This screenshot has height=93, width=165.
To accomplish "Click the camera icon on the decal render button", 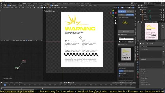I will pyautogui.click(x=119, y=65).
